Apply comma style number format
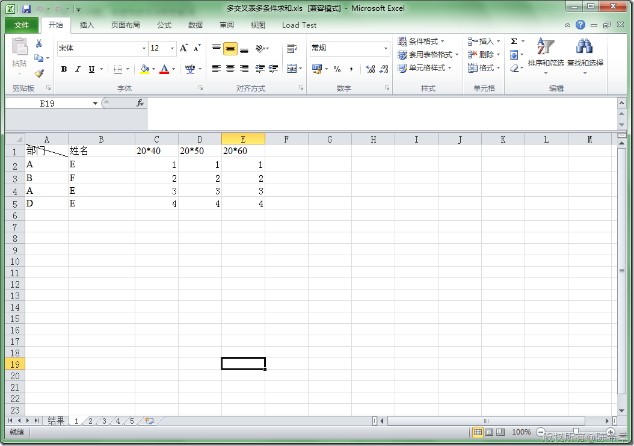This screenshot has width=634, height=446. pyautogui.click(x=351, y=69)
